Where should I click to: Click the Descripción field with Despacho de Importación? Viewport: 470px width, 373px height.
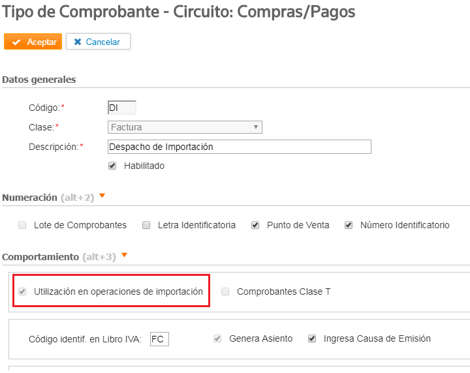[x=240, y=147]
